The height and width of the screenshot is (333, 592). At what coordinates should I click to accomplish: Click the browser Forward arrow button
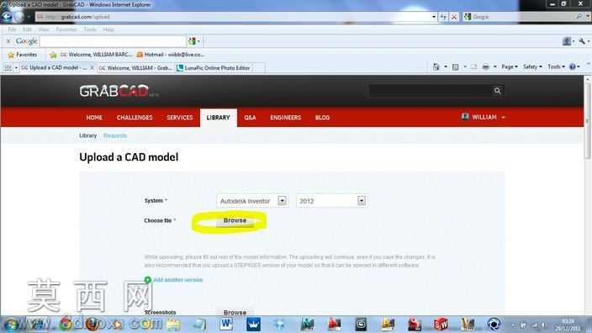(18, 17)
